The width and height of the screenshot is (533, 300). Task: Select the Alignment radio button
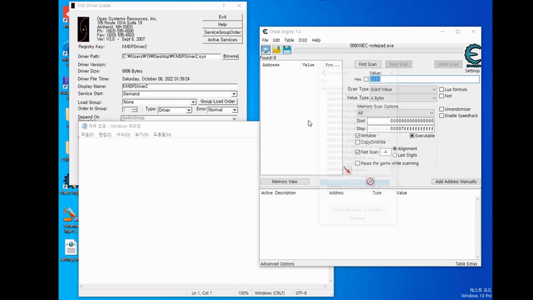(x=394, y=149)
